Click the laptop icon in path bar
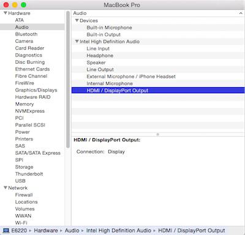 pos(6,231)
